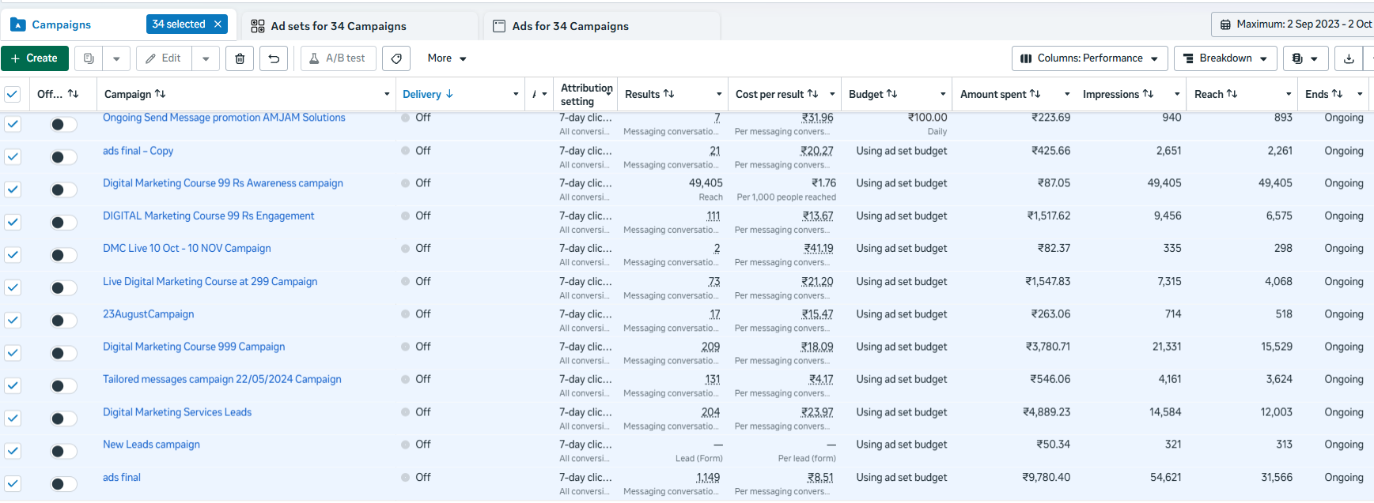Click the reach value 15,529
Viewport: 1374px width, 503px height.
click(x=1277, y=347)
